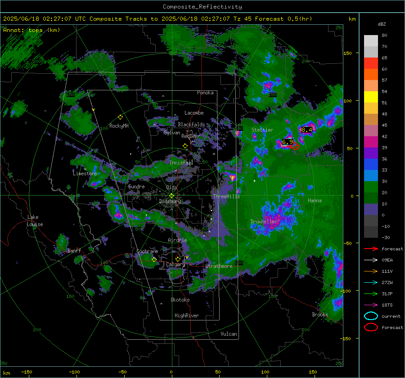
Task: Click the 18TS track label in legend
Action: click(387, 305)
